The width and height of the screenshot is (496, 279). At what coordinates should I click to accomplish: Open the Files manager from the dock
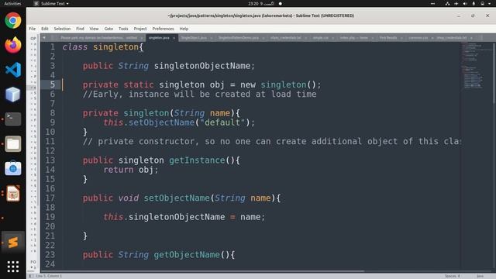(13, 144)
